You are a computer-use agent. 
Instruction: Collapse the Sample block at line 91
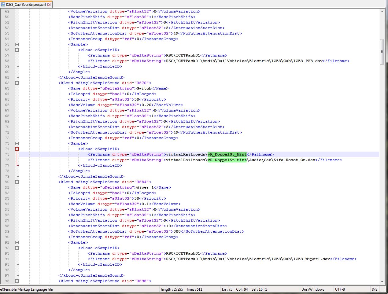tap(17, 242)
